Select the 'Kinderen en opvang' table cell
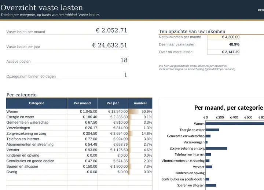 [37, 155]
